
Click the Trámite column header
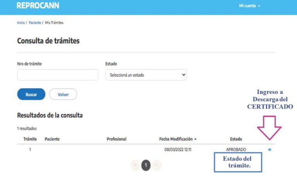(x=30, y=139)
